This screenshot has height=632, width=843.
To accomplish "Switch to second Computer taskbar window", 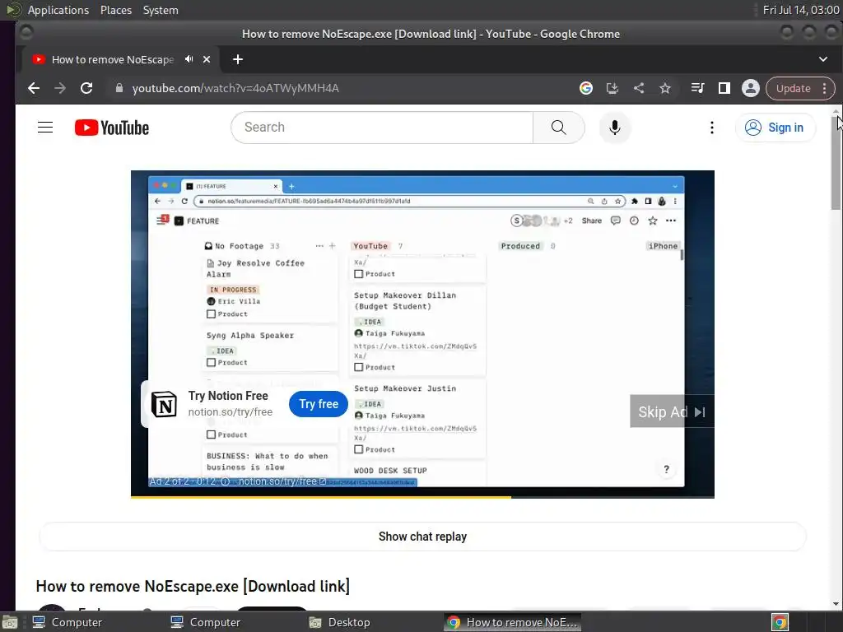I will coord(206,622).
